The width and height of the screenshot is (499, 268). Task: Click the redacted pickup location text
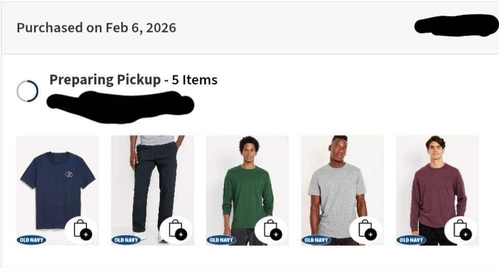click(x=120, y=105)
